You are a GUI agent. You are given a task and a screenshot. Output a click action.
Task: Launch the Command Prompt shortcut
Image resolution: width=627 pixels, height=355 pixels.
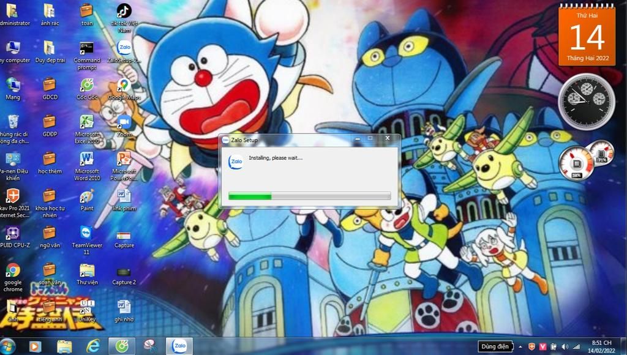pyautogui.click(x=87, y=55)
